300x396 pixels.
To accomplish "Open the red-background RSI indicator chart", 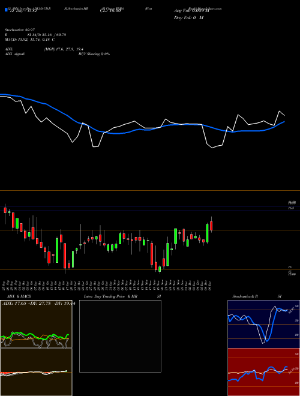I will pyautogui.click(x=263, y=372).
